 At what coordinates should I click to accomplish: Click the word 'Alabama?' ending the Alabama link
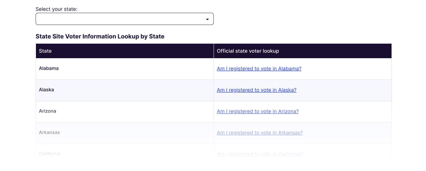290,69
